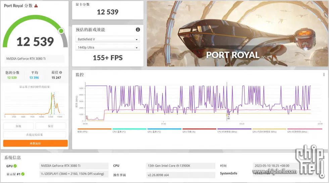
Task: Open info icon beside estimated game performance
Action: tap(138, 29)
